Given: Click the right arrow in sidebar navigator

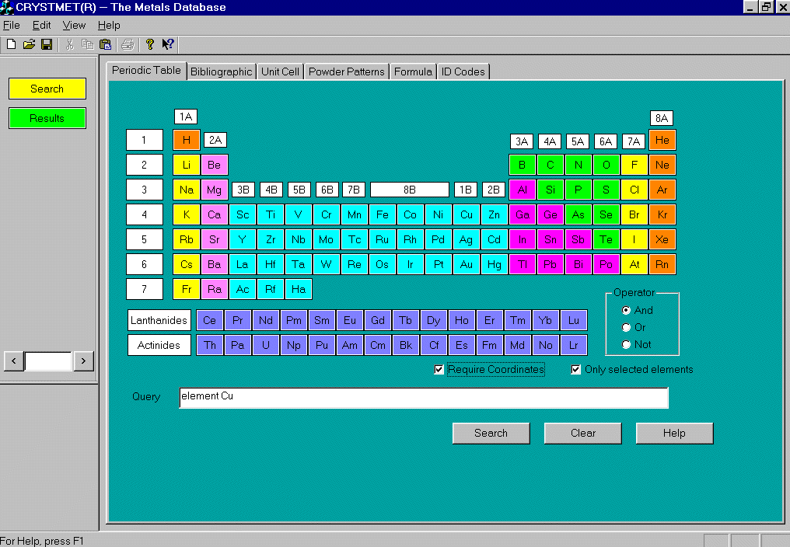Looking at the screenshot, I should (84, 361).
